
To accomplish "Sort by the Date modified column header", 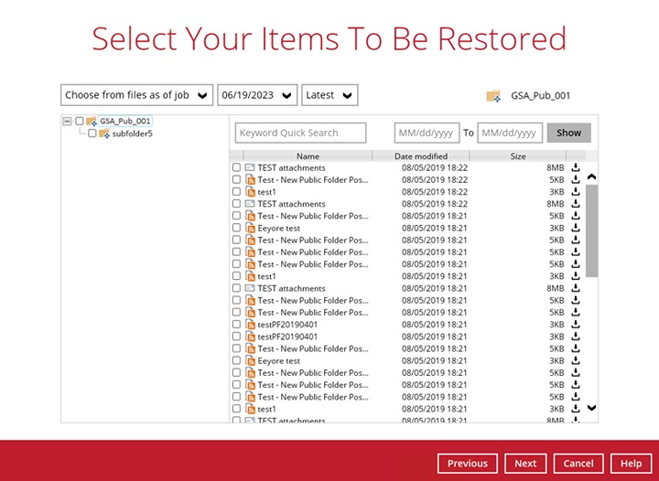I will 421,156.
